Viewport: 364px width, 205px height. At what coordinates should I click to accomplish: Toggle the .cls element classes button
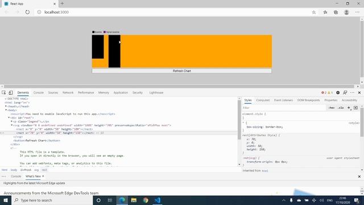341,108
